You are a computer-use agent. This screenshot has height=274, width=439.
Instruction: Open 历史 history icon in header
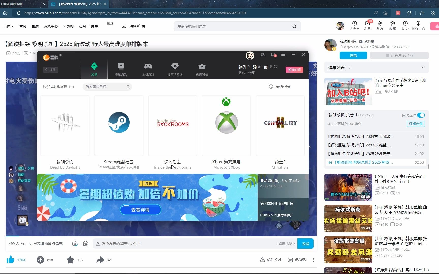pos(405,26)
